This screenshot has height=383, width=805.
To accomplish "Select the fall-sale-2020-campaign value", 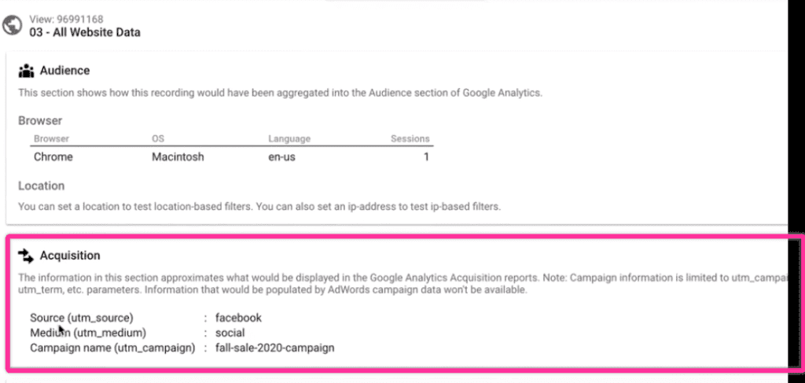I will pyautogui.click(x=274, y=348).
